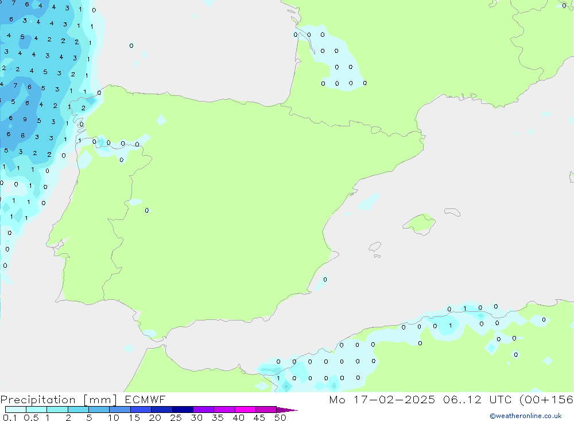574x421 pixels.
Task: Click the '35' legend scale value
Action: (x=218, y=418)
